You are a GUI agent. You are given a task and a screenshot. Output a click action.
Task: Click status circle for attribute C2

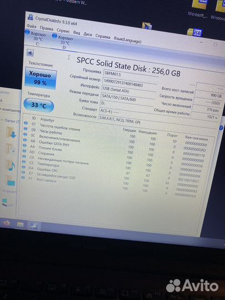tap(23, 162)
